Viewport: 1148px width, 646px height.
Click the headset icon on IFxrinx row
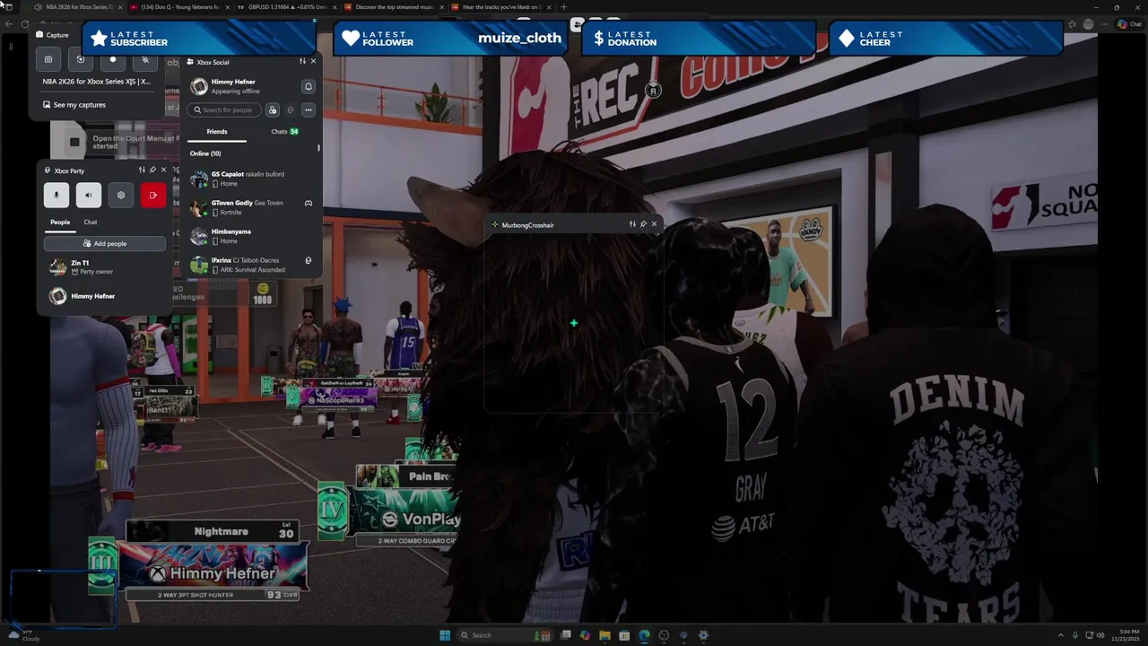309,260
